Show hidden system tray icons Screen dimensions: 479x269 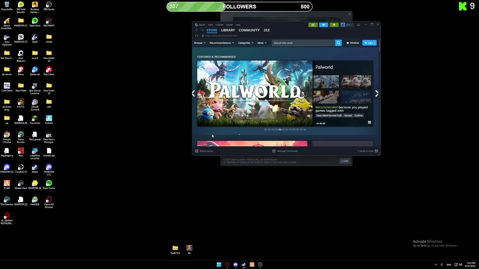436,265
